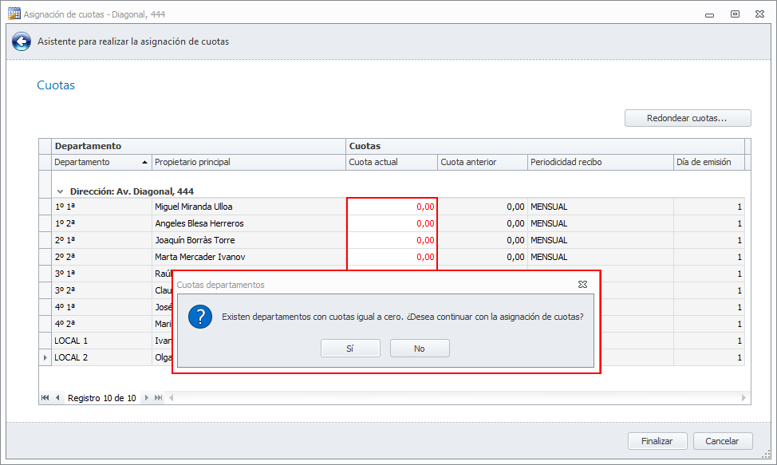This screenshot has height=465, width=777.
Task: Select the 1º 1ª department cell
Action: tap(101, 207)
